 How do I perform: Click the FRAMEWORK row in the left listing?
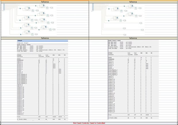click(x=41, y=60)
